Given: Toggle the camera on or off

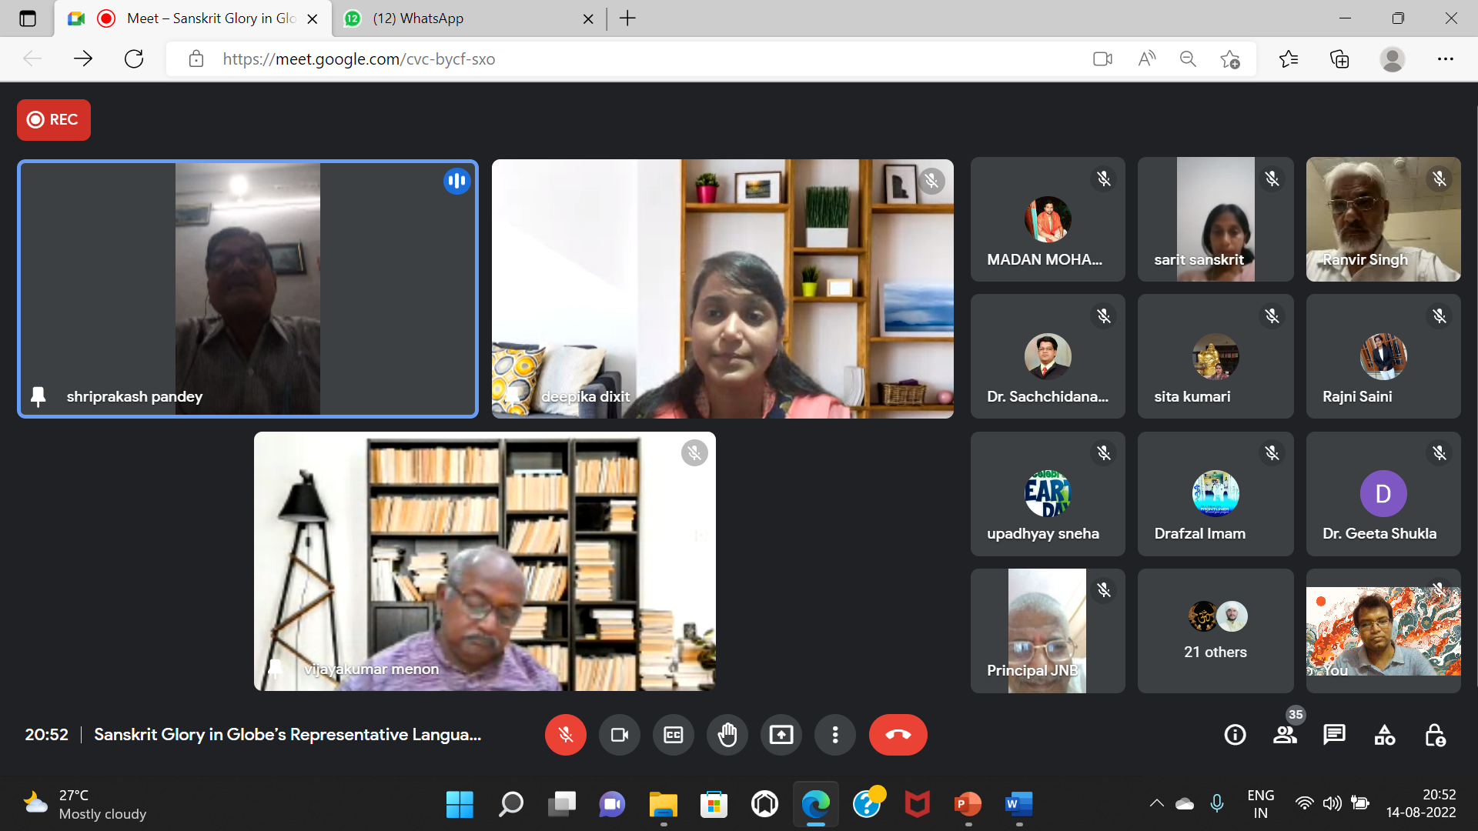Looking at the screenshot, I should pos(619,735).
